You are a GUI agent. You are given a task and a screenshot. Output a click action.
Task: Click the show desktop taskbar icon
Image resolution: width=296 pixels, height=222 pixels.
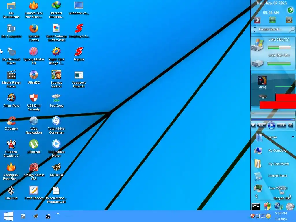23,216
